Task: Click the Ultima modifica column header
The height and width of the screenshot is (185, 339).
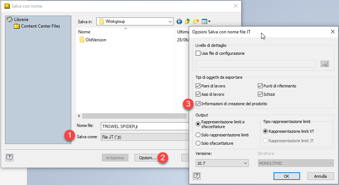Action: (x=183, y=32)
